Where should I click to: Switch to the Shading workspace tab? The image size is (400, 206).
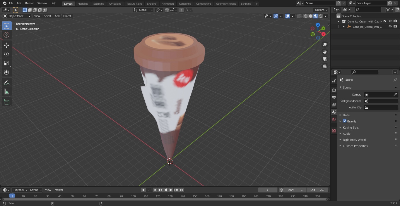pos(152,4)
